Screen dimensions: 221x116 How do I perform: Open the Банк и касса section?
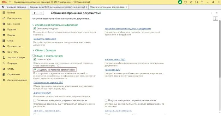pos(14,24)
